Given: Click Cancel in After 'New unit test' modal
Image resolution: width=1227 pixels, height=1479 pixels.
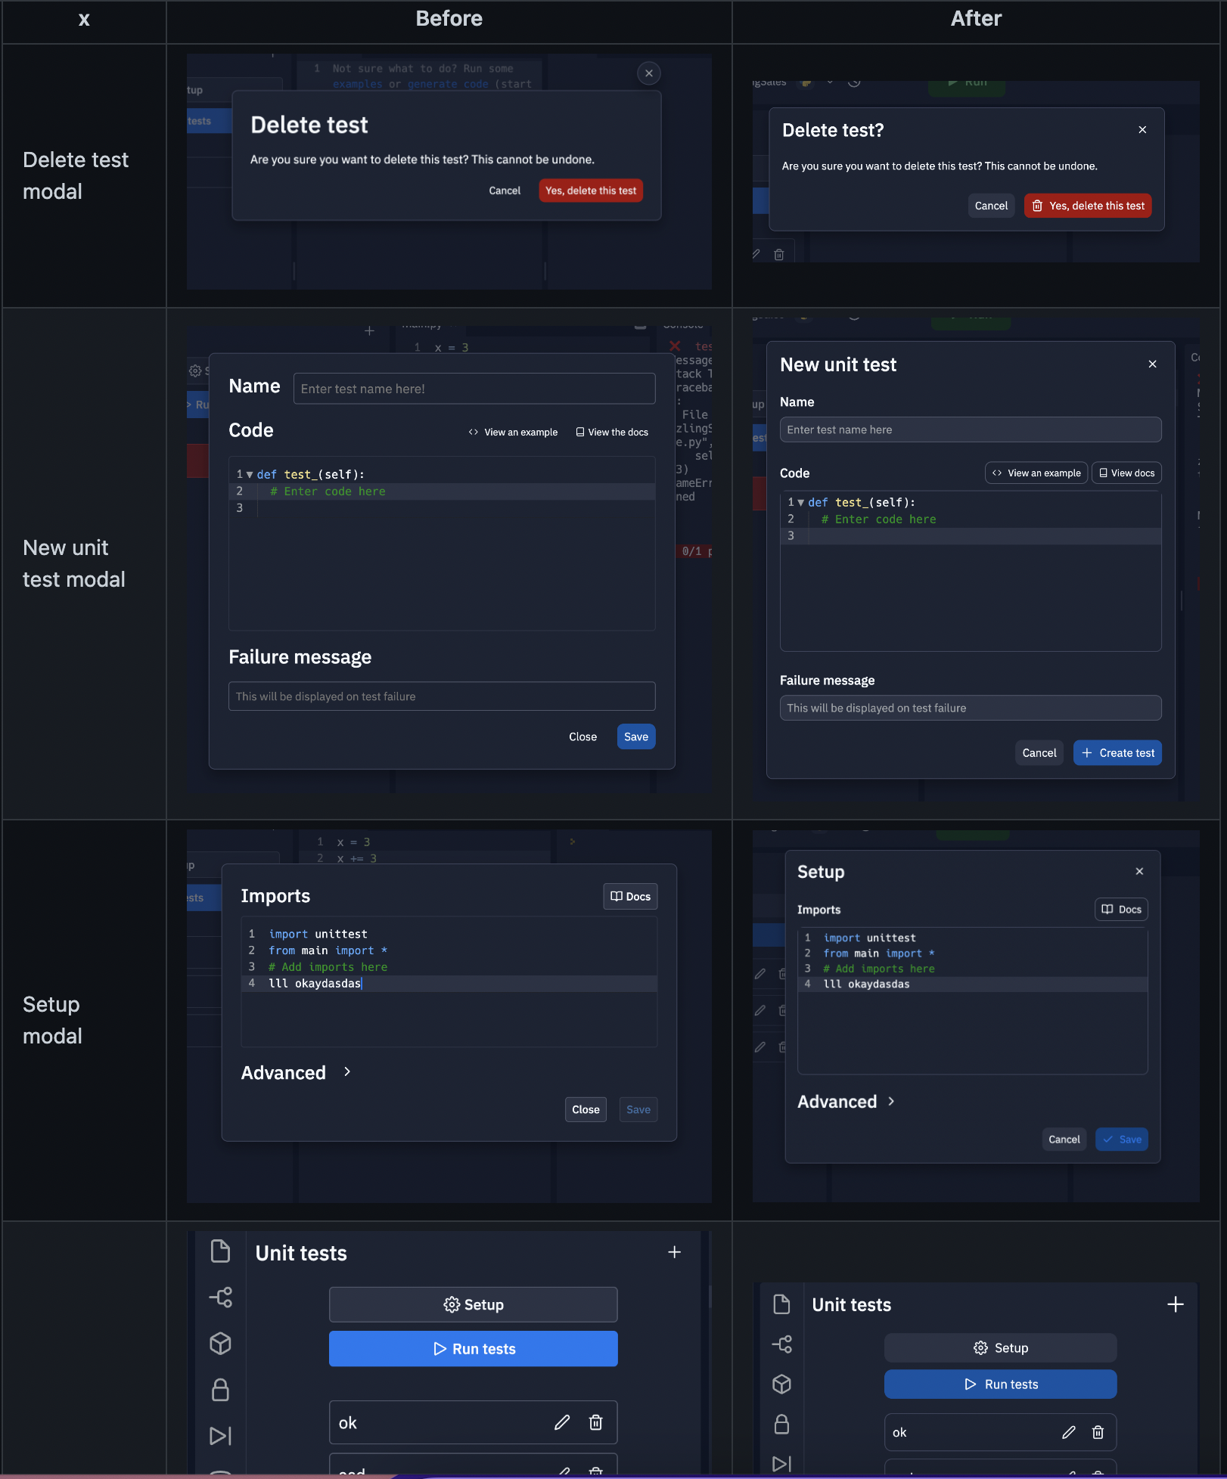Looking at the screenshot, I should pyautogui.click(x=1039, y=753).
